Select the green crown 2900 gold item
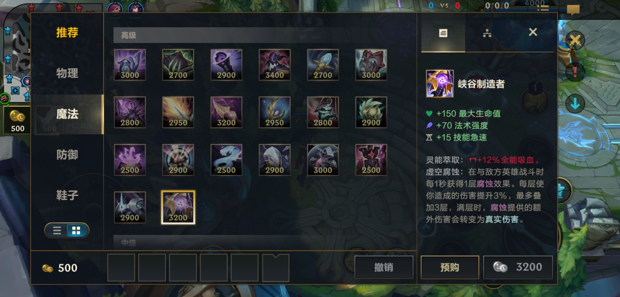Screen dimensions: 620x297 pyautogui.click(x=371, y=112)
